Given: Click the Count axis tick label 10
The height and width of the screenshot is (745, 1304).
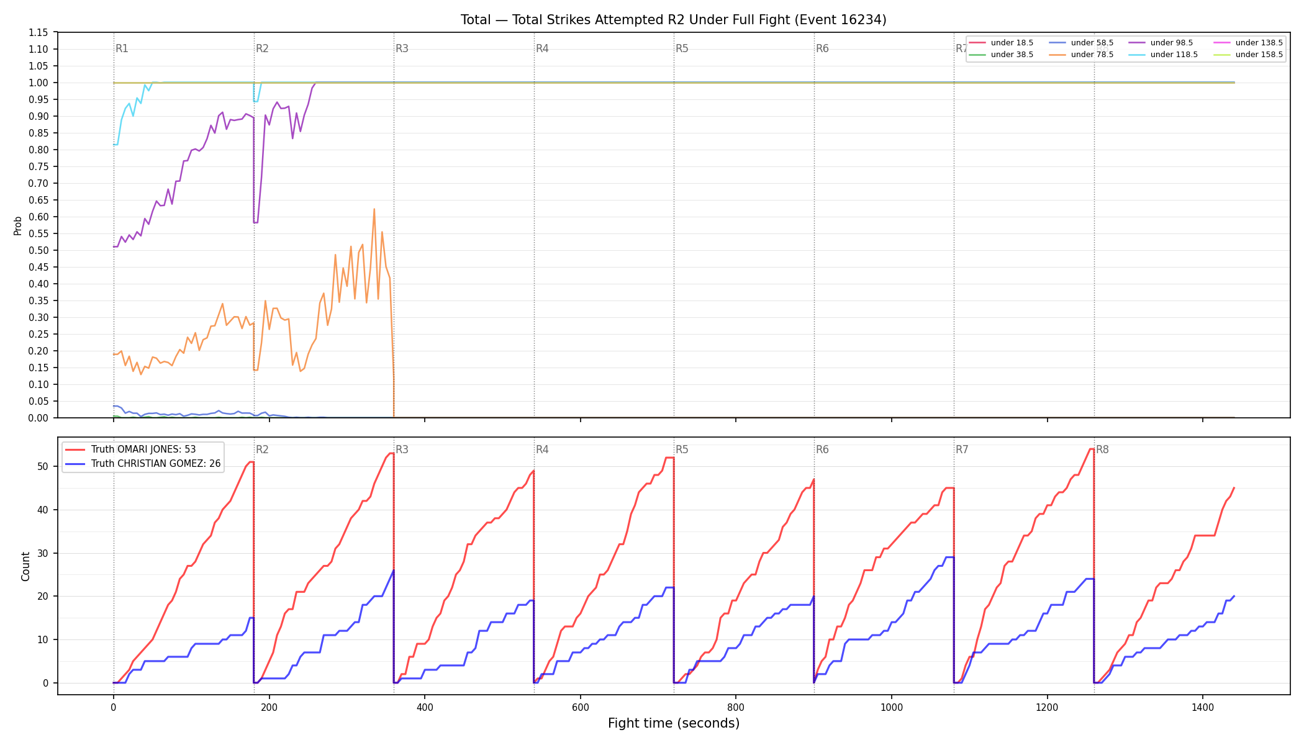Looking at the screenshot, I should coord(43,639).
